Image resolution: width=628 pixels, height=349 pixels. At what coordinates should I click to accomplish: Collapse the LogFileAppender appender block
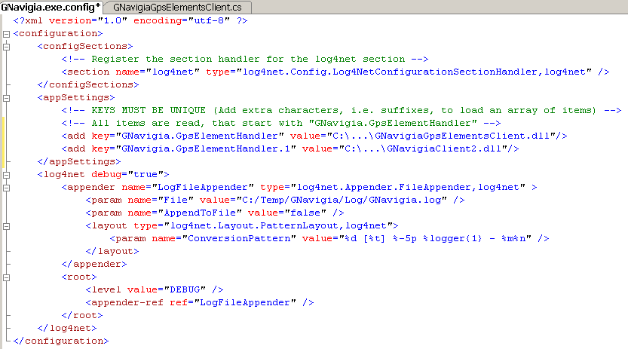[6, 188]
